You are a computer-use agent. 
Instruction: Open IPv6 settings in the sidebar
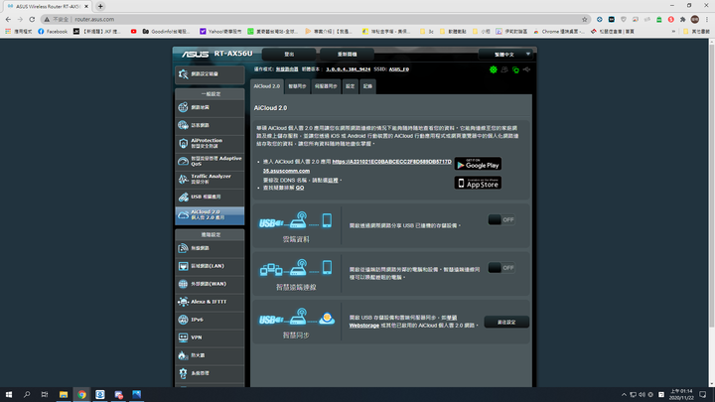(210, 320)
